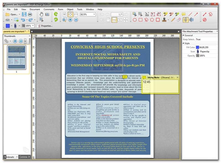Open the 62.5% zoom level dropdown
This screenshot has height=163, width=221.
(x=94, y=14)
